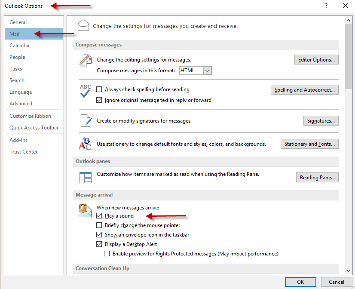Open the Language options category
The width and height of the screenshot is (355, 289).
(34, 92)
